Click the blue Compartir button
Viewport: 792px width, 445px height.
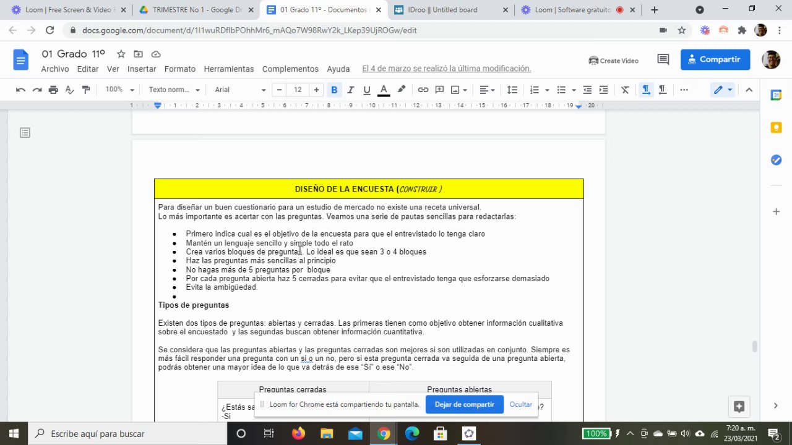point(715,59)
